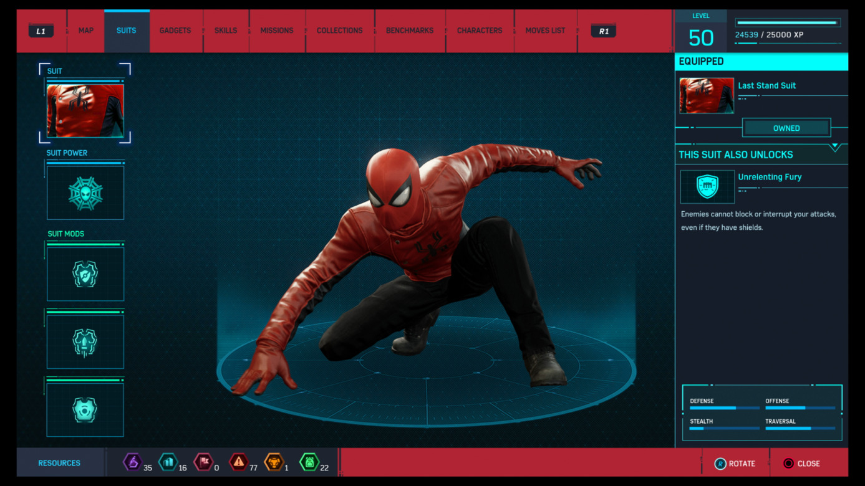Go to the Moves List tab
The height and width of the screenshot is (486, 865).
545,31
